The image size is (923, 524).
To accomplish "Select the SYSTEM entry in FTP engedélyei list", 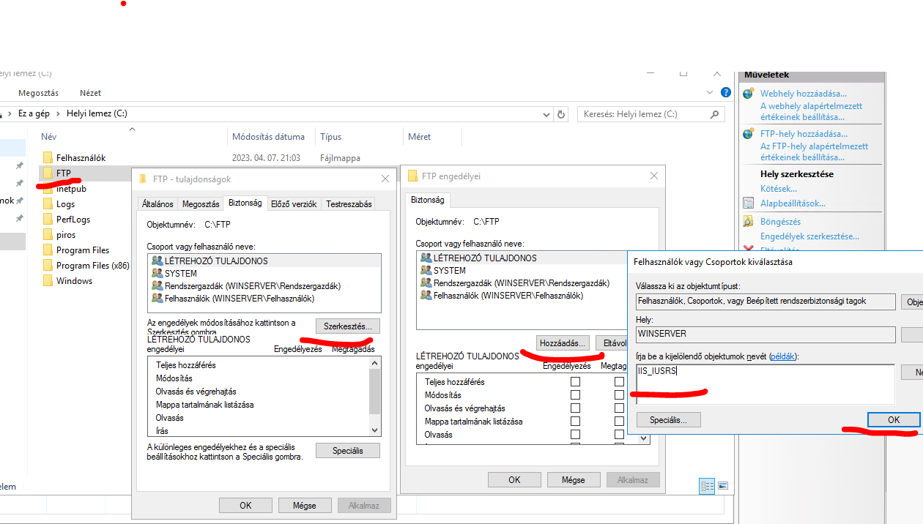I will [449, 271].
